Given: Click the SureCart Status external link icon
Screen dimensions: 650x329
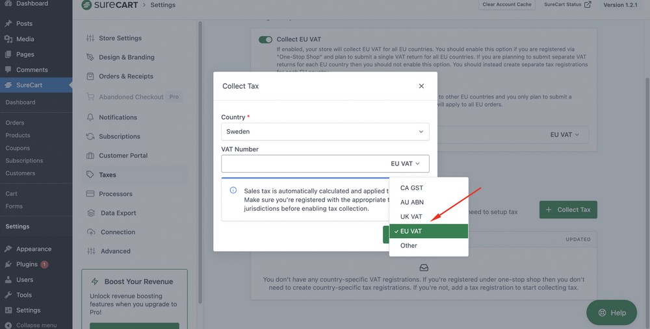Looking at the screenshot, I should pyautogui.click(x=588, y=5).
